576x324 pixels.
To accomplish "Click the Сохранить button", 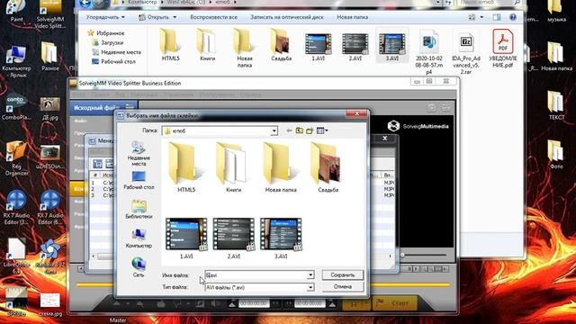I will click(x=342, y=274).
